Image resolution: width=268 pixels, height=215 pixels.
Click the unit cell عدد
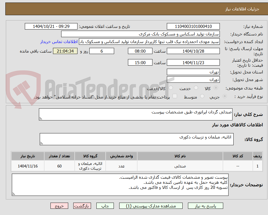[x=121, y=166]
